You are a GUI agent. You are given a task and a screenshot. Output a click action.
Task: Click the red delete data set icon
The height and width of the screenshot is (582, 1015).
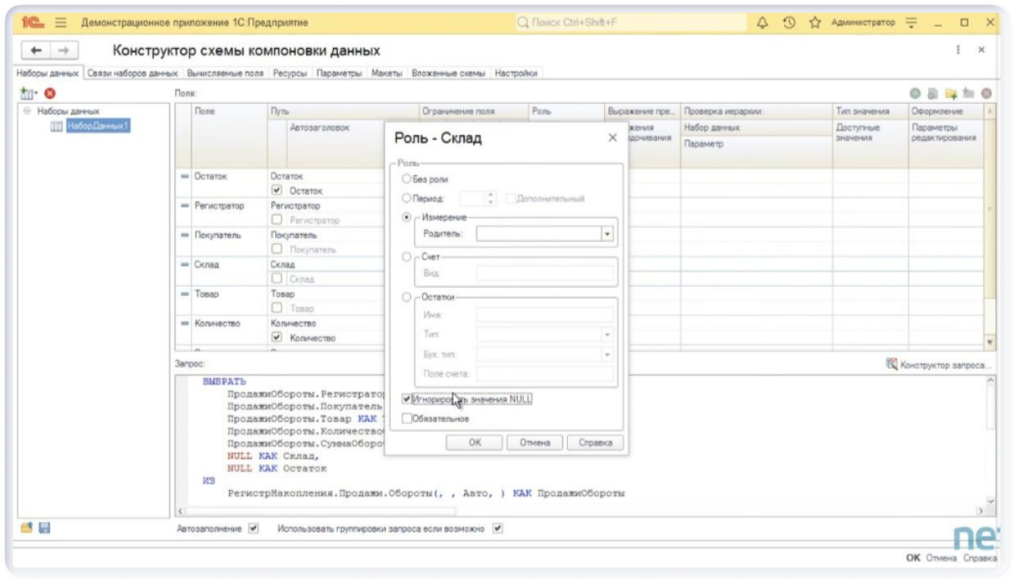(x=50, y=94)
